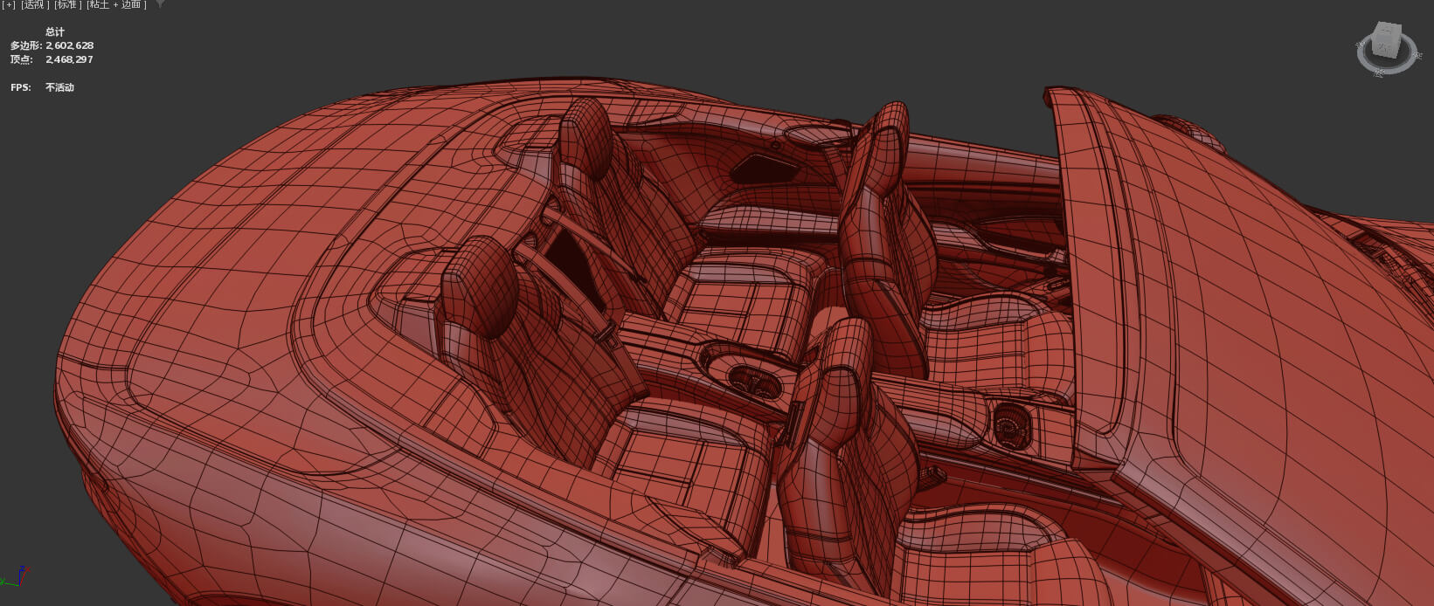Viewport: 1434px width, 606px height.
Task: Open the 标准 viewport label menu
Action: tap(67, 4)
